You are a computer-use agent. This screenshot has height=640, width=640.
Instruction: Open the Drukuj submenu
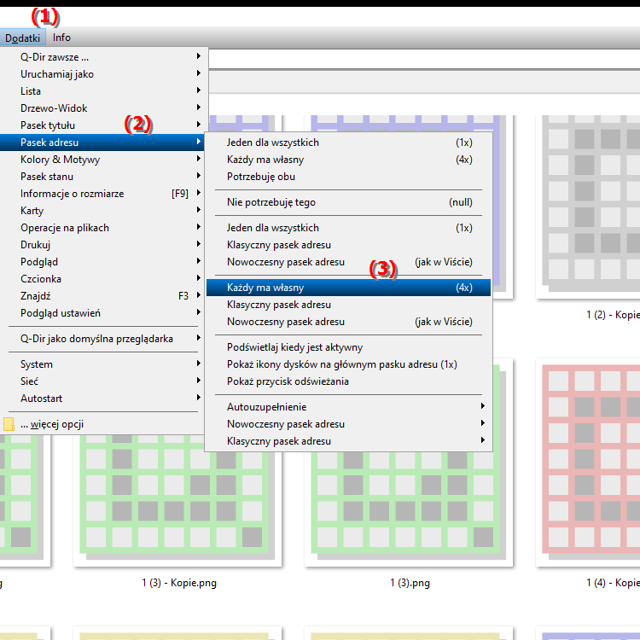104,245
